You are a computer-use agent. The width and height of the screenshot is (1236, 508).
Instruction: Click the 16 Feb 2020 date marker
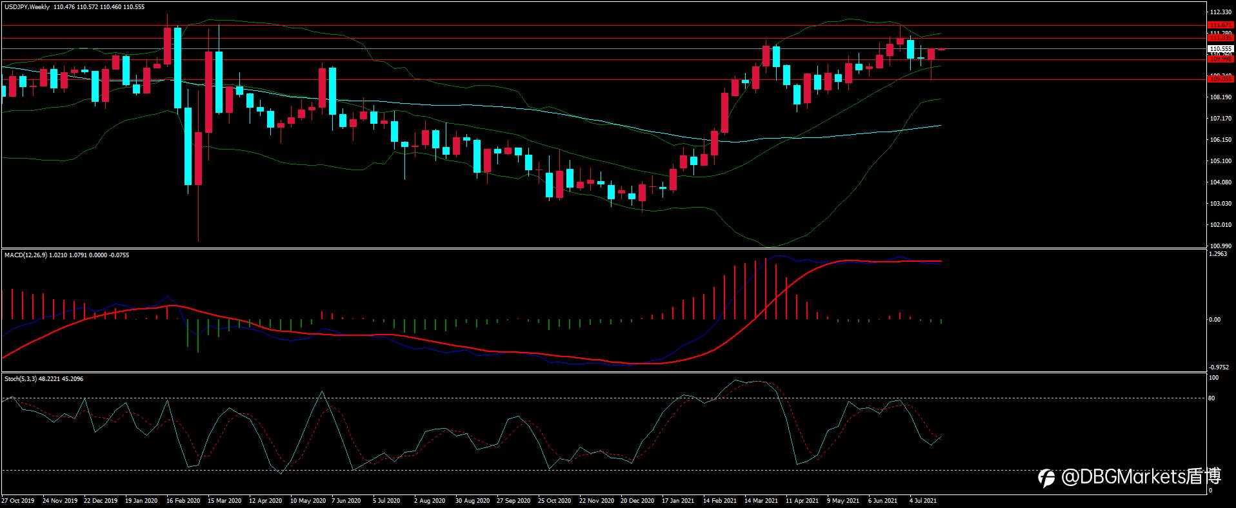pyautogui.click(x=183, y=501)
